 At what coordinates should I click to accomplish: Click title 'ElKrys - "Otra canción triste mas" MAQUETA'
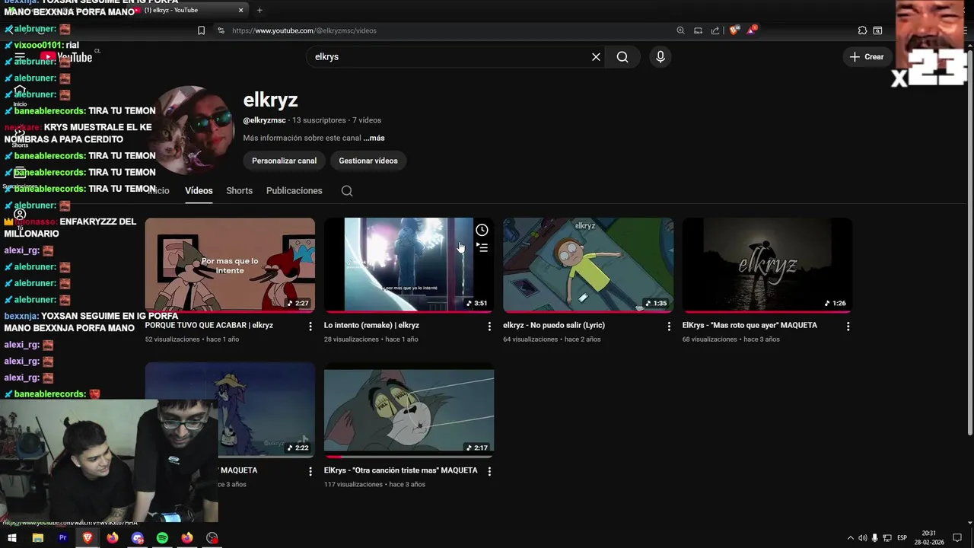(x=401, y=470)
